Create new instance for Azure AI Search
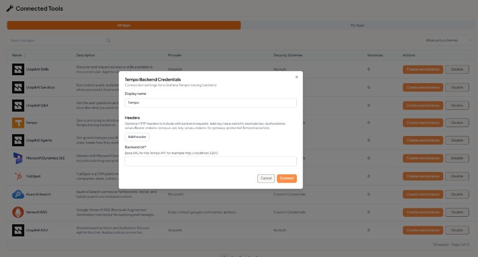478x257 pixels. (x=423, y=194)
